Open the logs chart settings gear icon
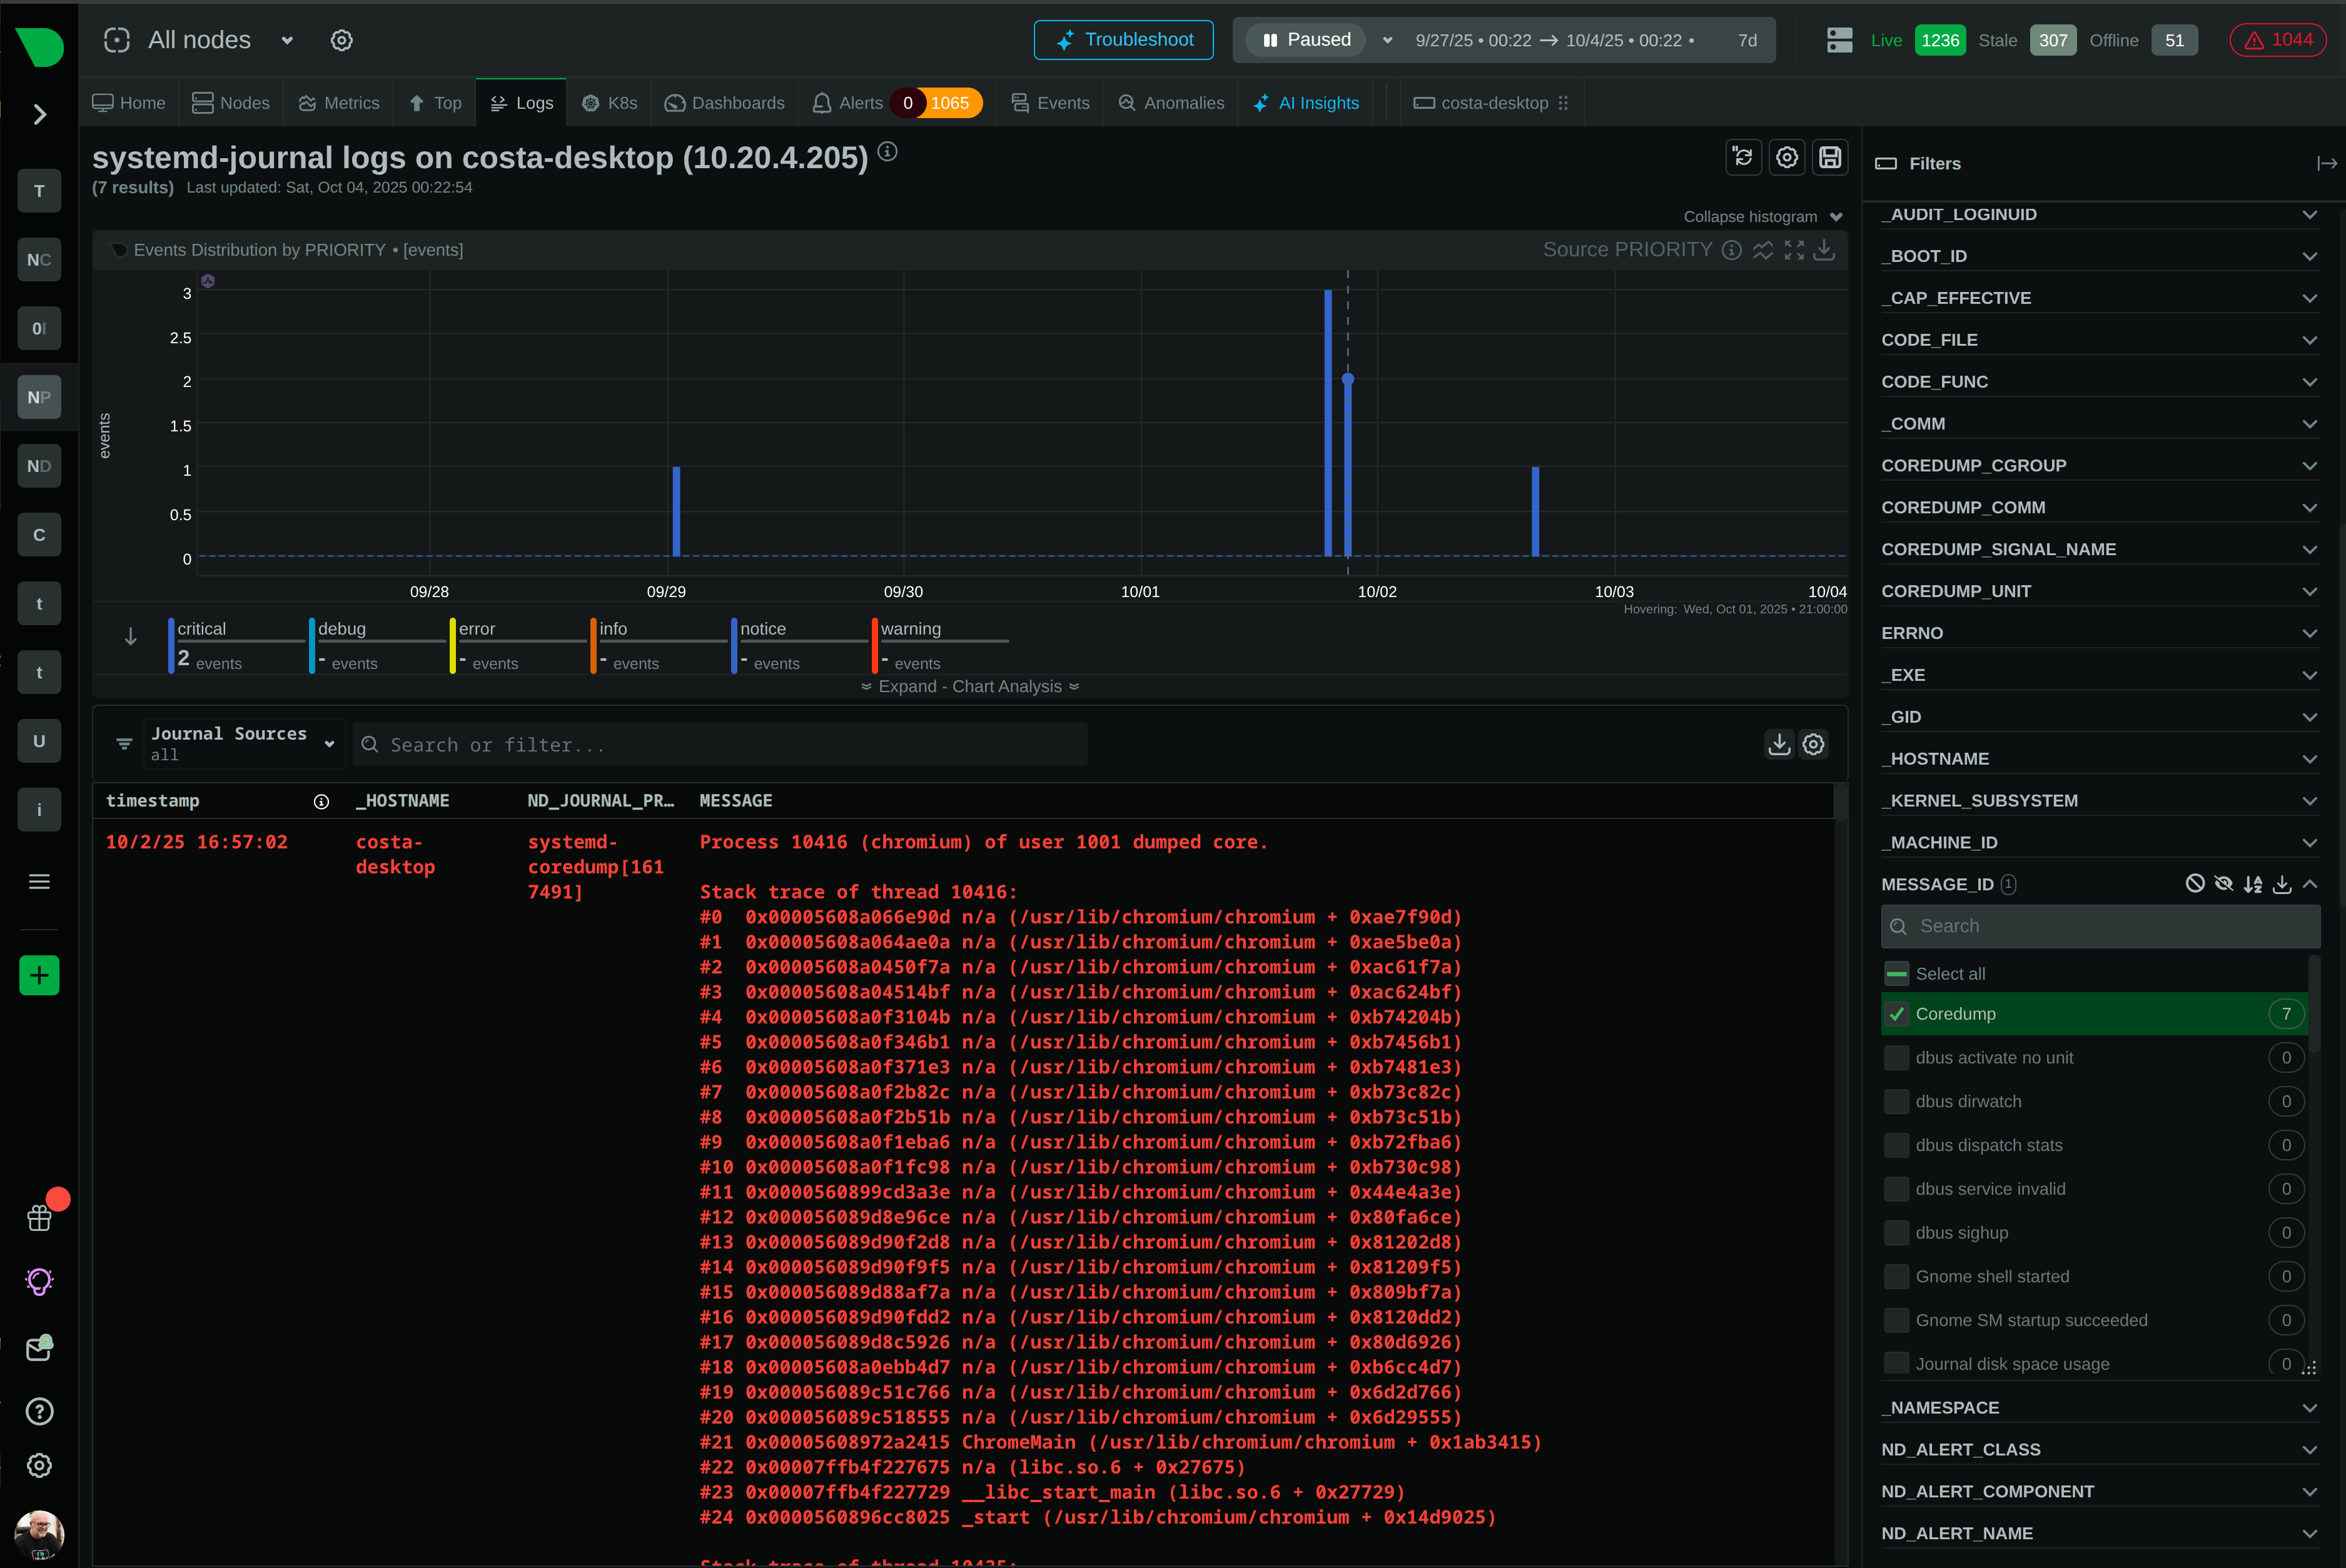 pos(1787,157)
